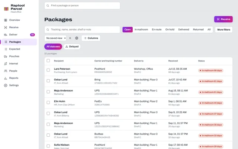
Task: Select all packages header checkbox
Action: pyautogui.click(x=48, y=61)
